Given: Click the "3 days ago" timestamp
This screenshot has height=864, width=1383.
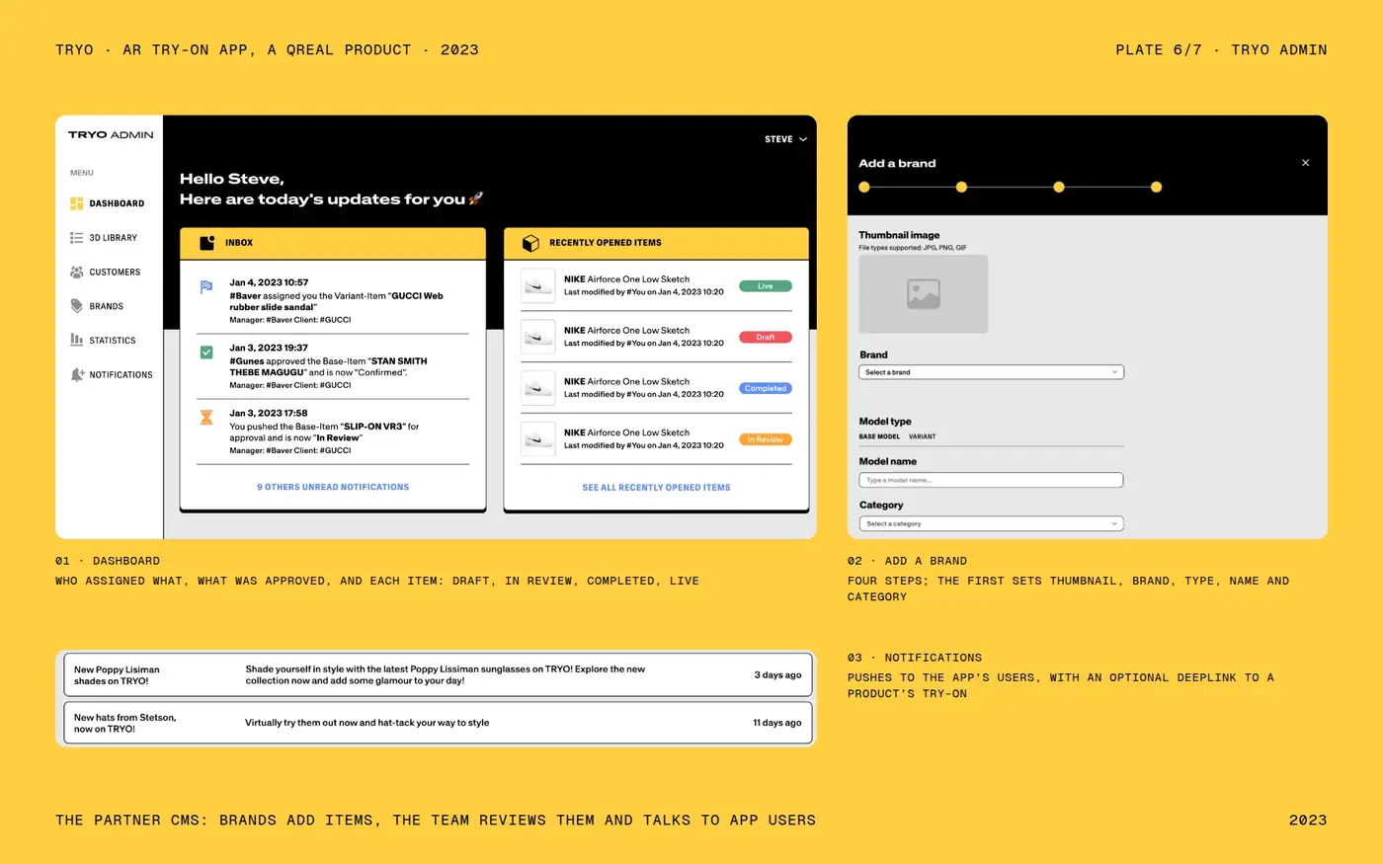Looking at the screenshot, I should pos(777,675).
